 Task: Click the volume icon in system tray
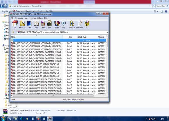155,119
